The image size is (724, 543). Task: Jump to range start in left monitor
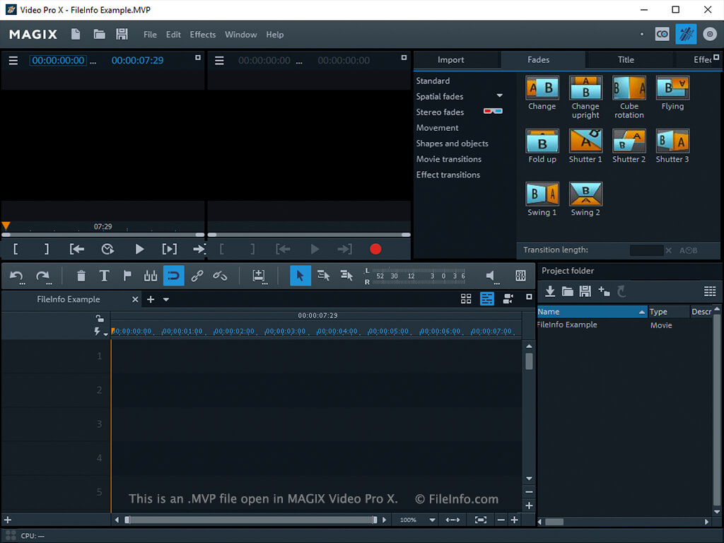(76, 250)
